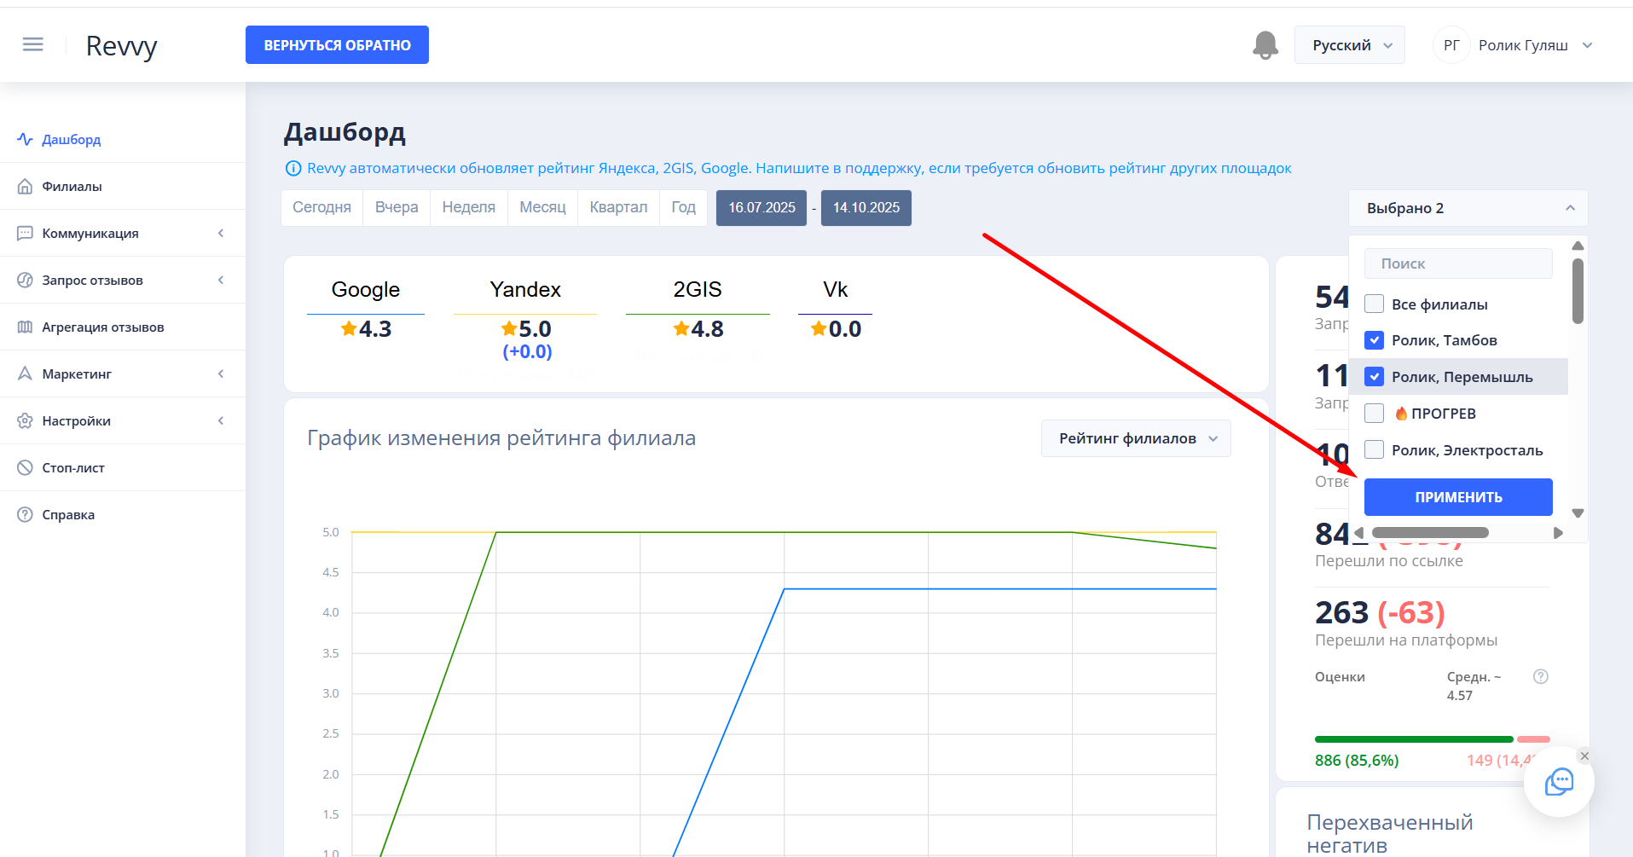Select the Квартал period tab

click(618, 207)
